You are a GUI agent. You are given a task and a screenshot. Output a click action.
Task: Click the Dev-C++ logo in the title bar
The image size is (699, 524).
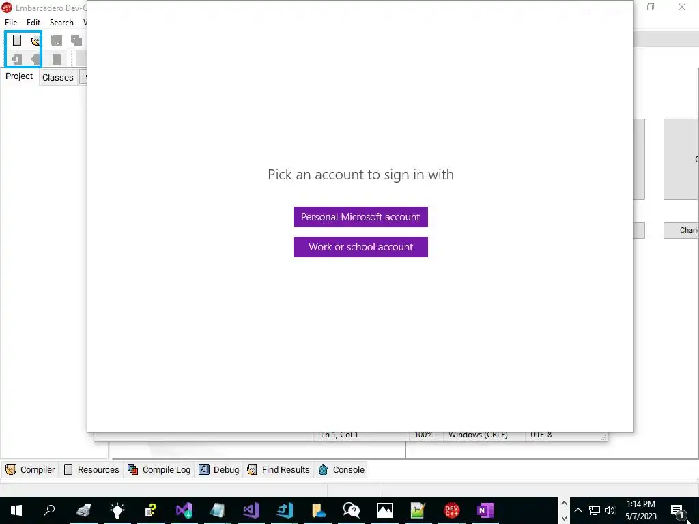click(7, 8)
